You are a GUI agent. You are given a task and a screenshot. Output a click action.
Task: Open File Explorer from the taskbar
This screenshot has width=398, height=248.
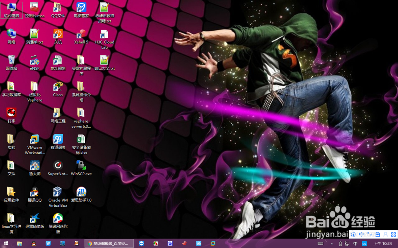coord(20,244)
